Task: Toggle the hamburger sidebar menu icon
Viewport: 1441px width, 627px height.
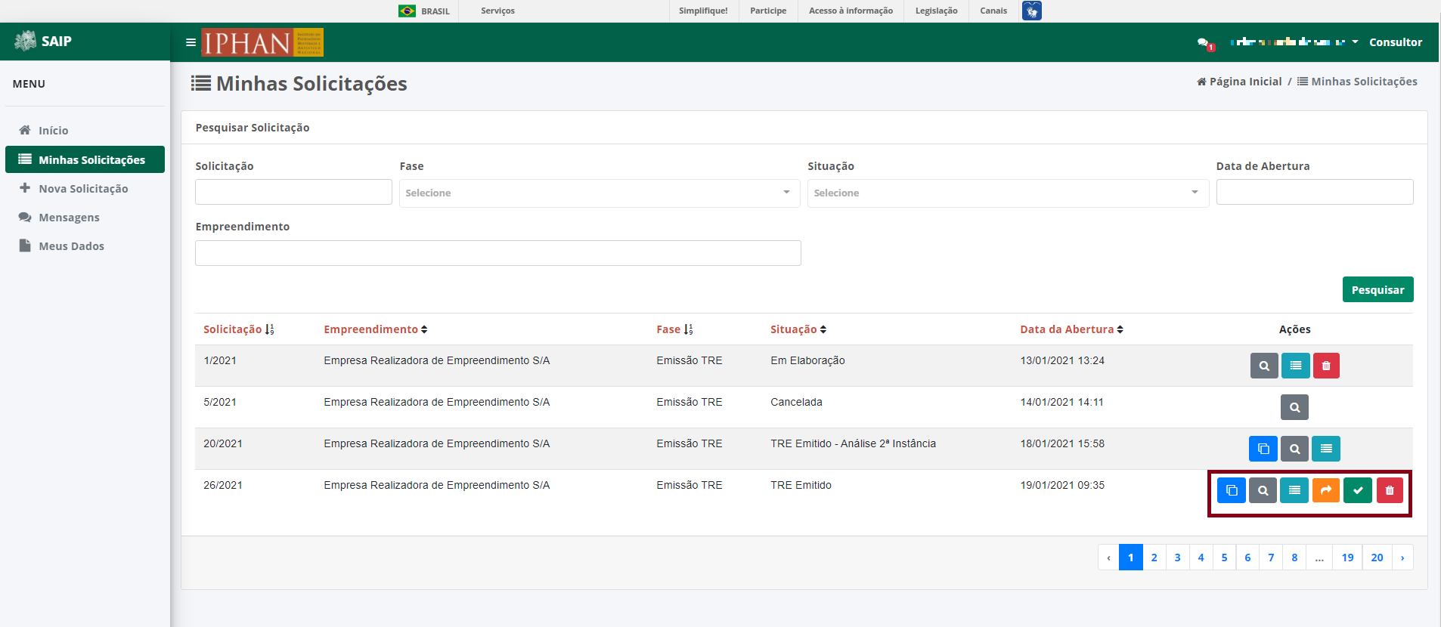Action: coord(191,42)
